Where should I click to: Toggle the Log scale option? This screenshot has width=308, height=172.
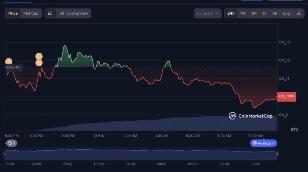286,13
